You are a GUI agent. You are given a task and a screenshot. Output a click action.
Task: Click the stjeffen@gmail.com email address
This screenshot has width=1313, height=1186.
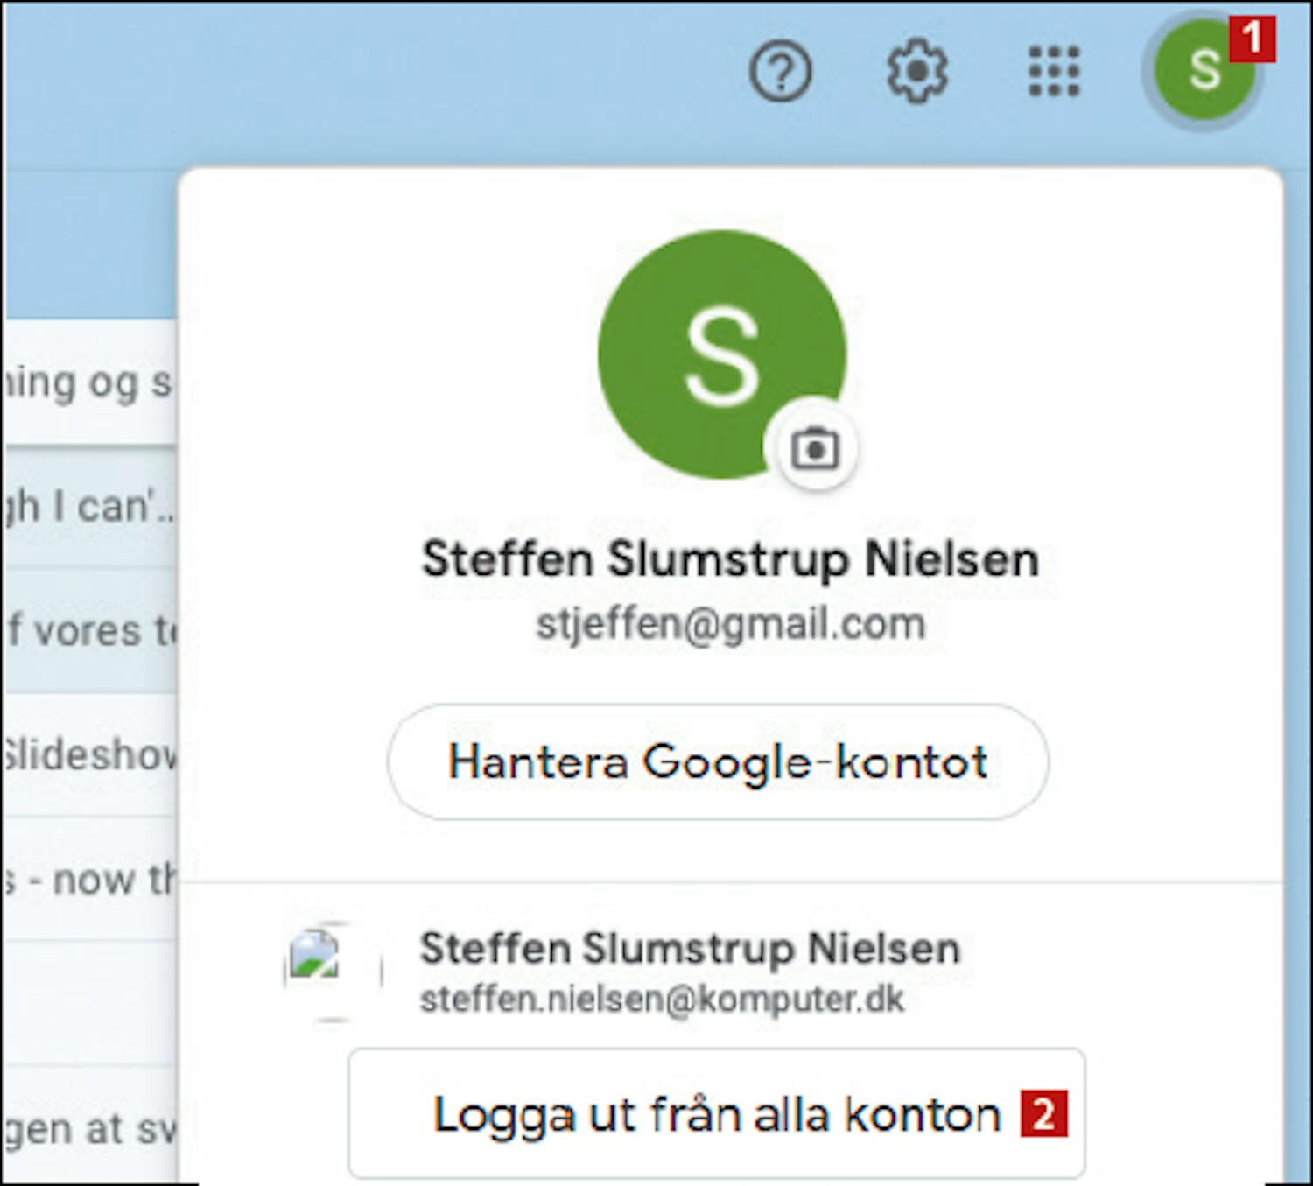click(x=730, y=625)
